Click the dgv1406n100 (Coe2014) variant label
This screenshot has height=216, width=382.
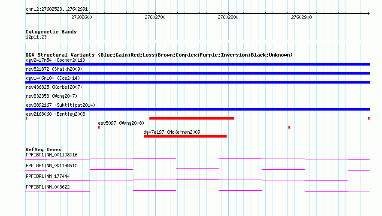(53, 78)
